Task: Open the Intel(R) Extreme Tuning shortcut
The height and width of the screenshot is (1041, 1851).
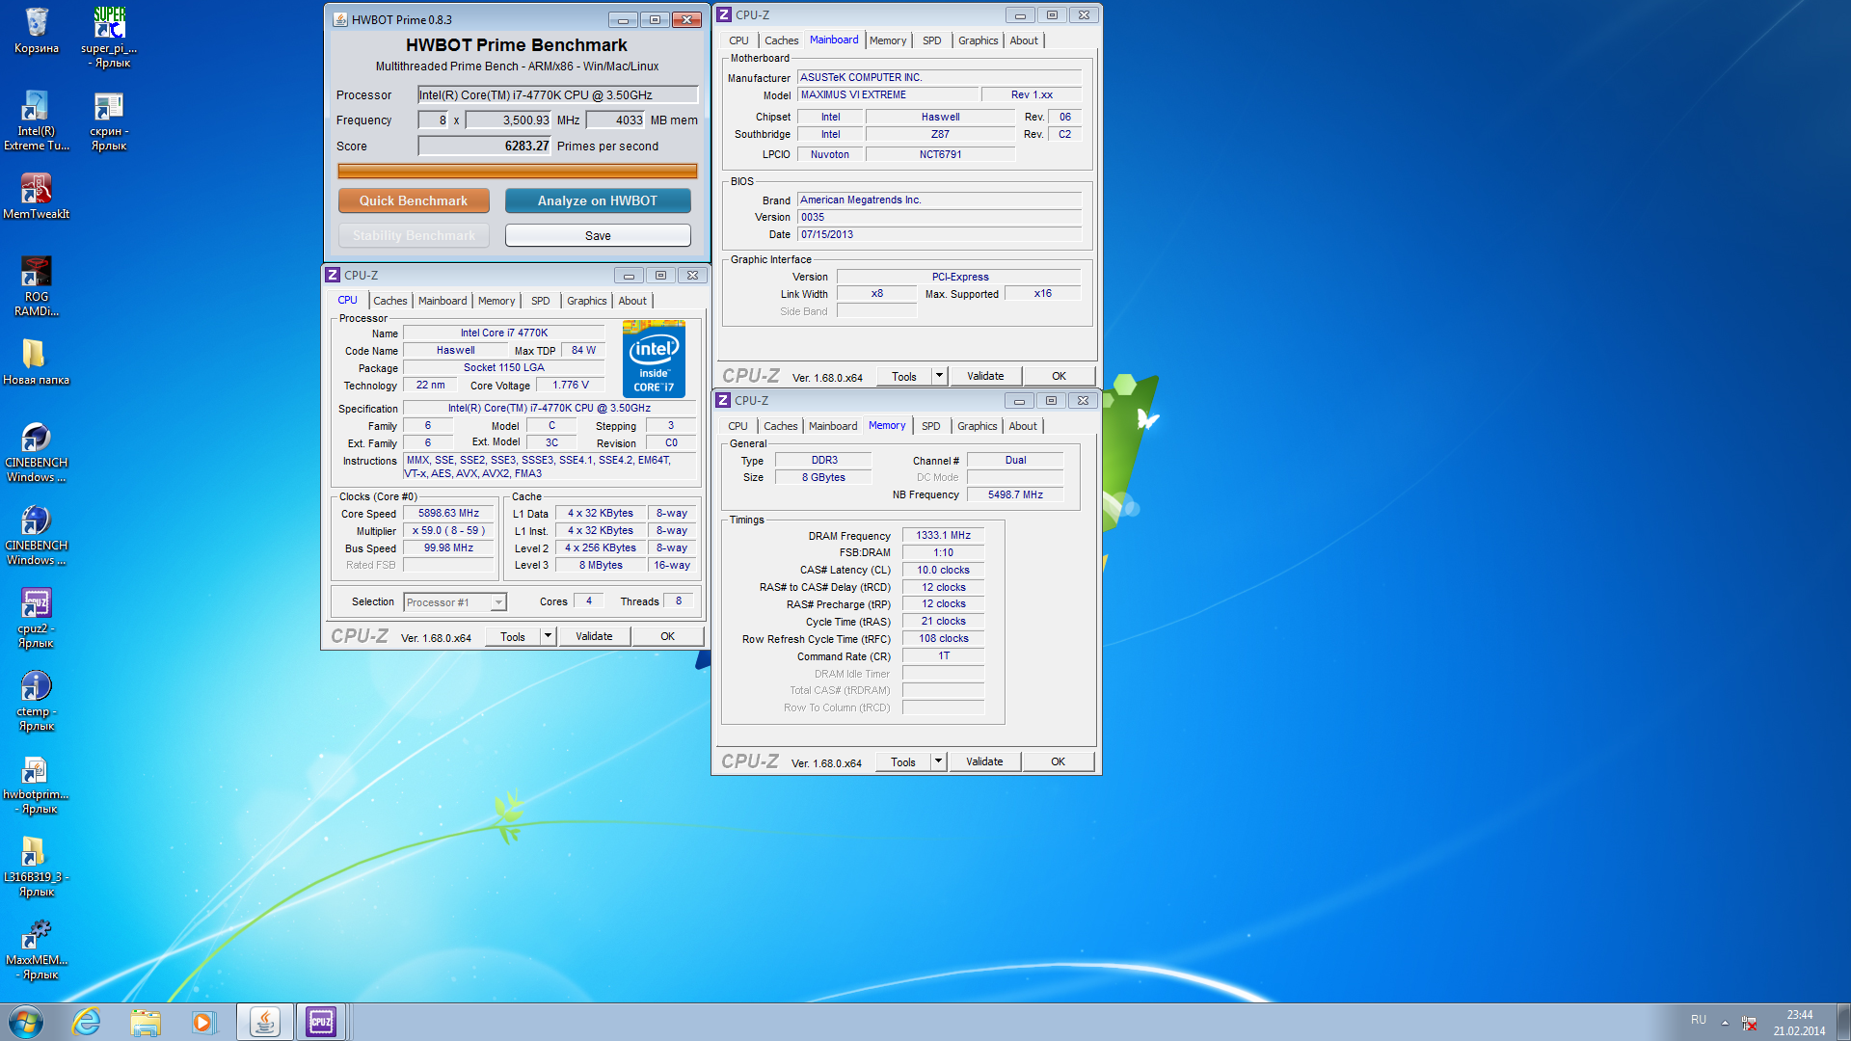Action: [x=37, y=120]
